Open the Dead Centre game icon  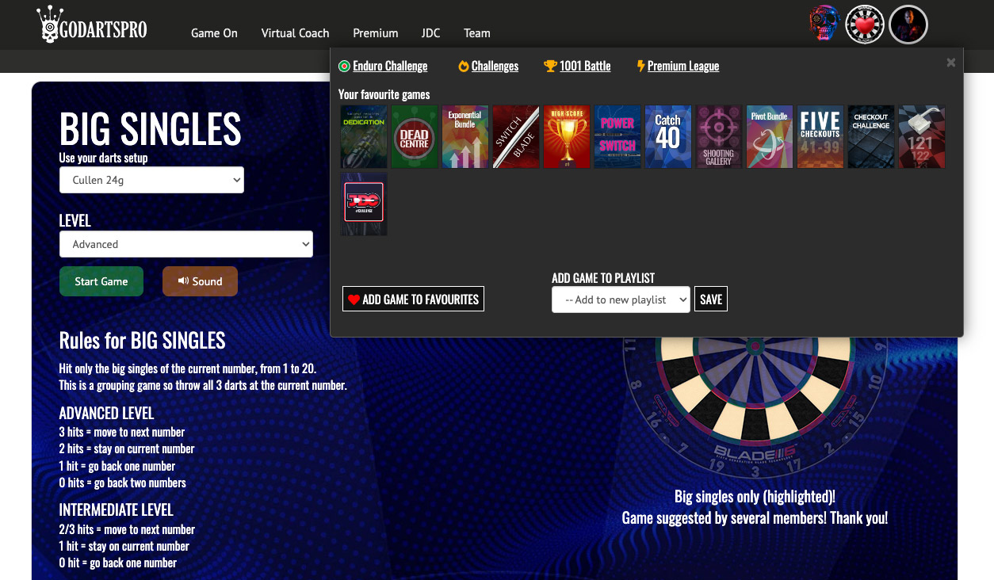pos(414,136)
